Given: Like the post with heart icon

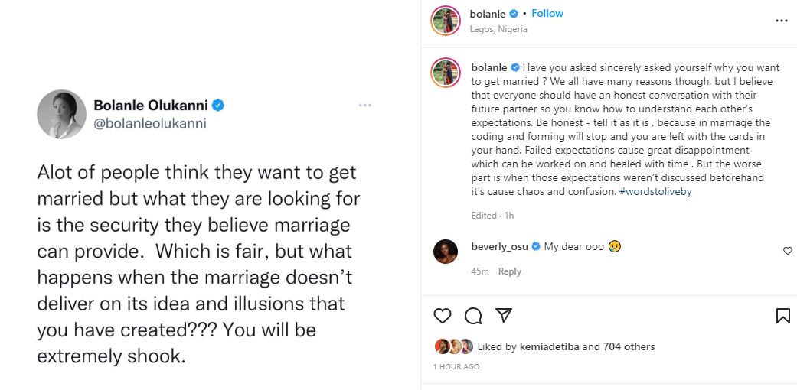Looking at the screenshot, I should point(443,315).
